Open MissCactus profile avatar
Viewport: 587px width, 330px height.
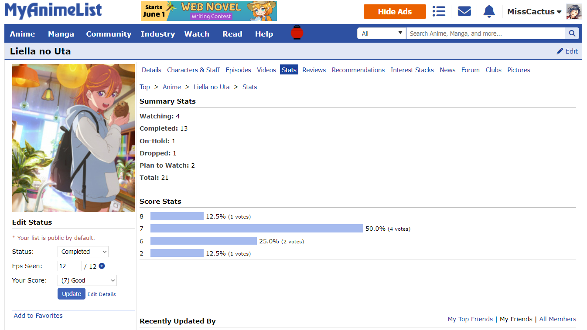pos(574,12)
